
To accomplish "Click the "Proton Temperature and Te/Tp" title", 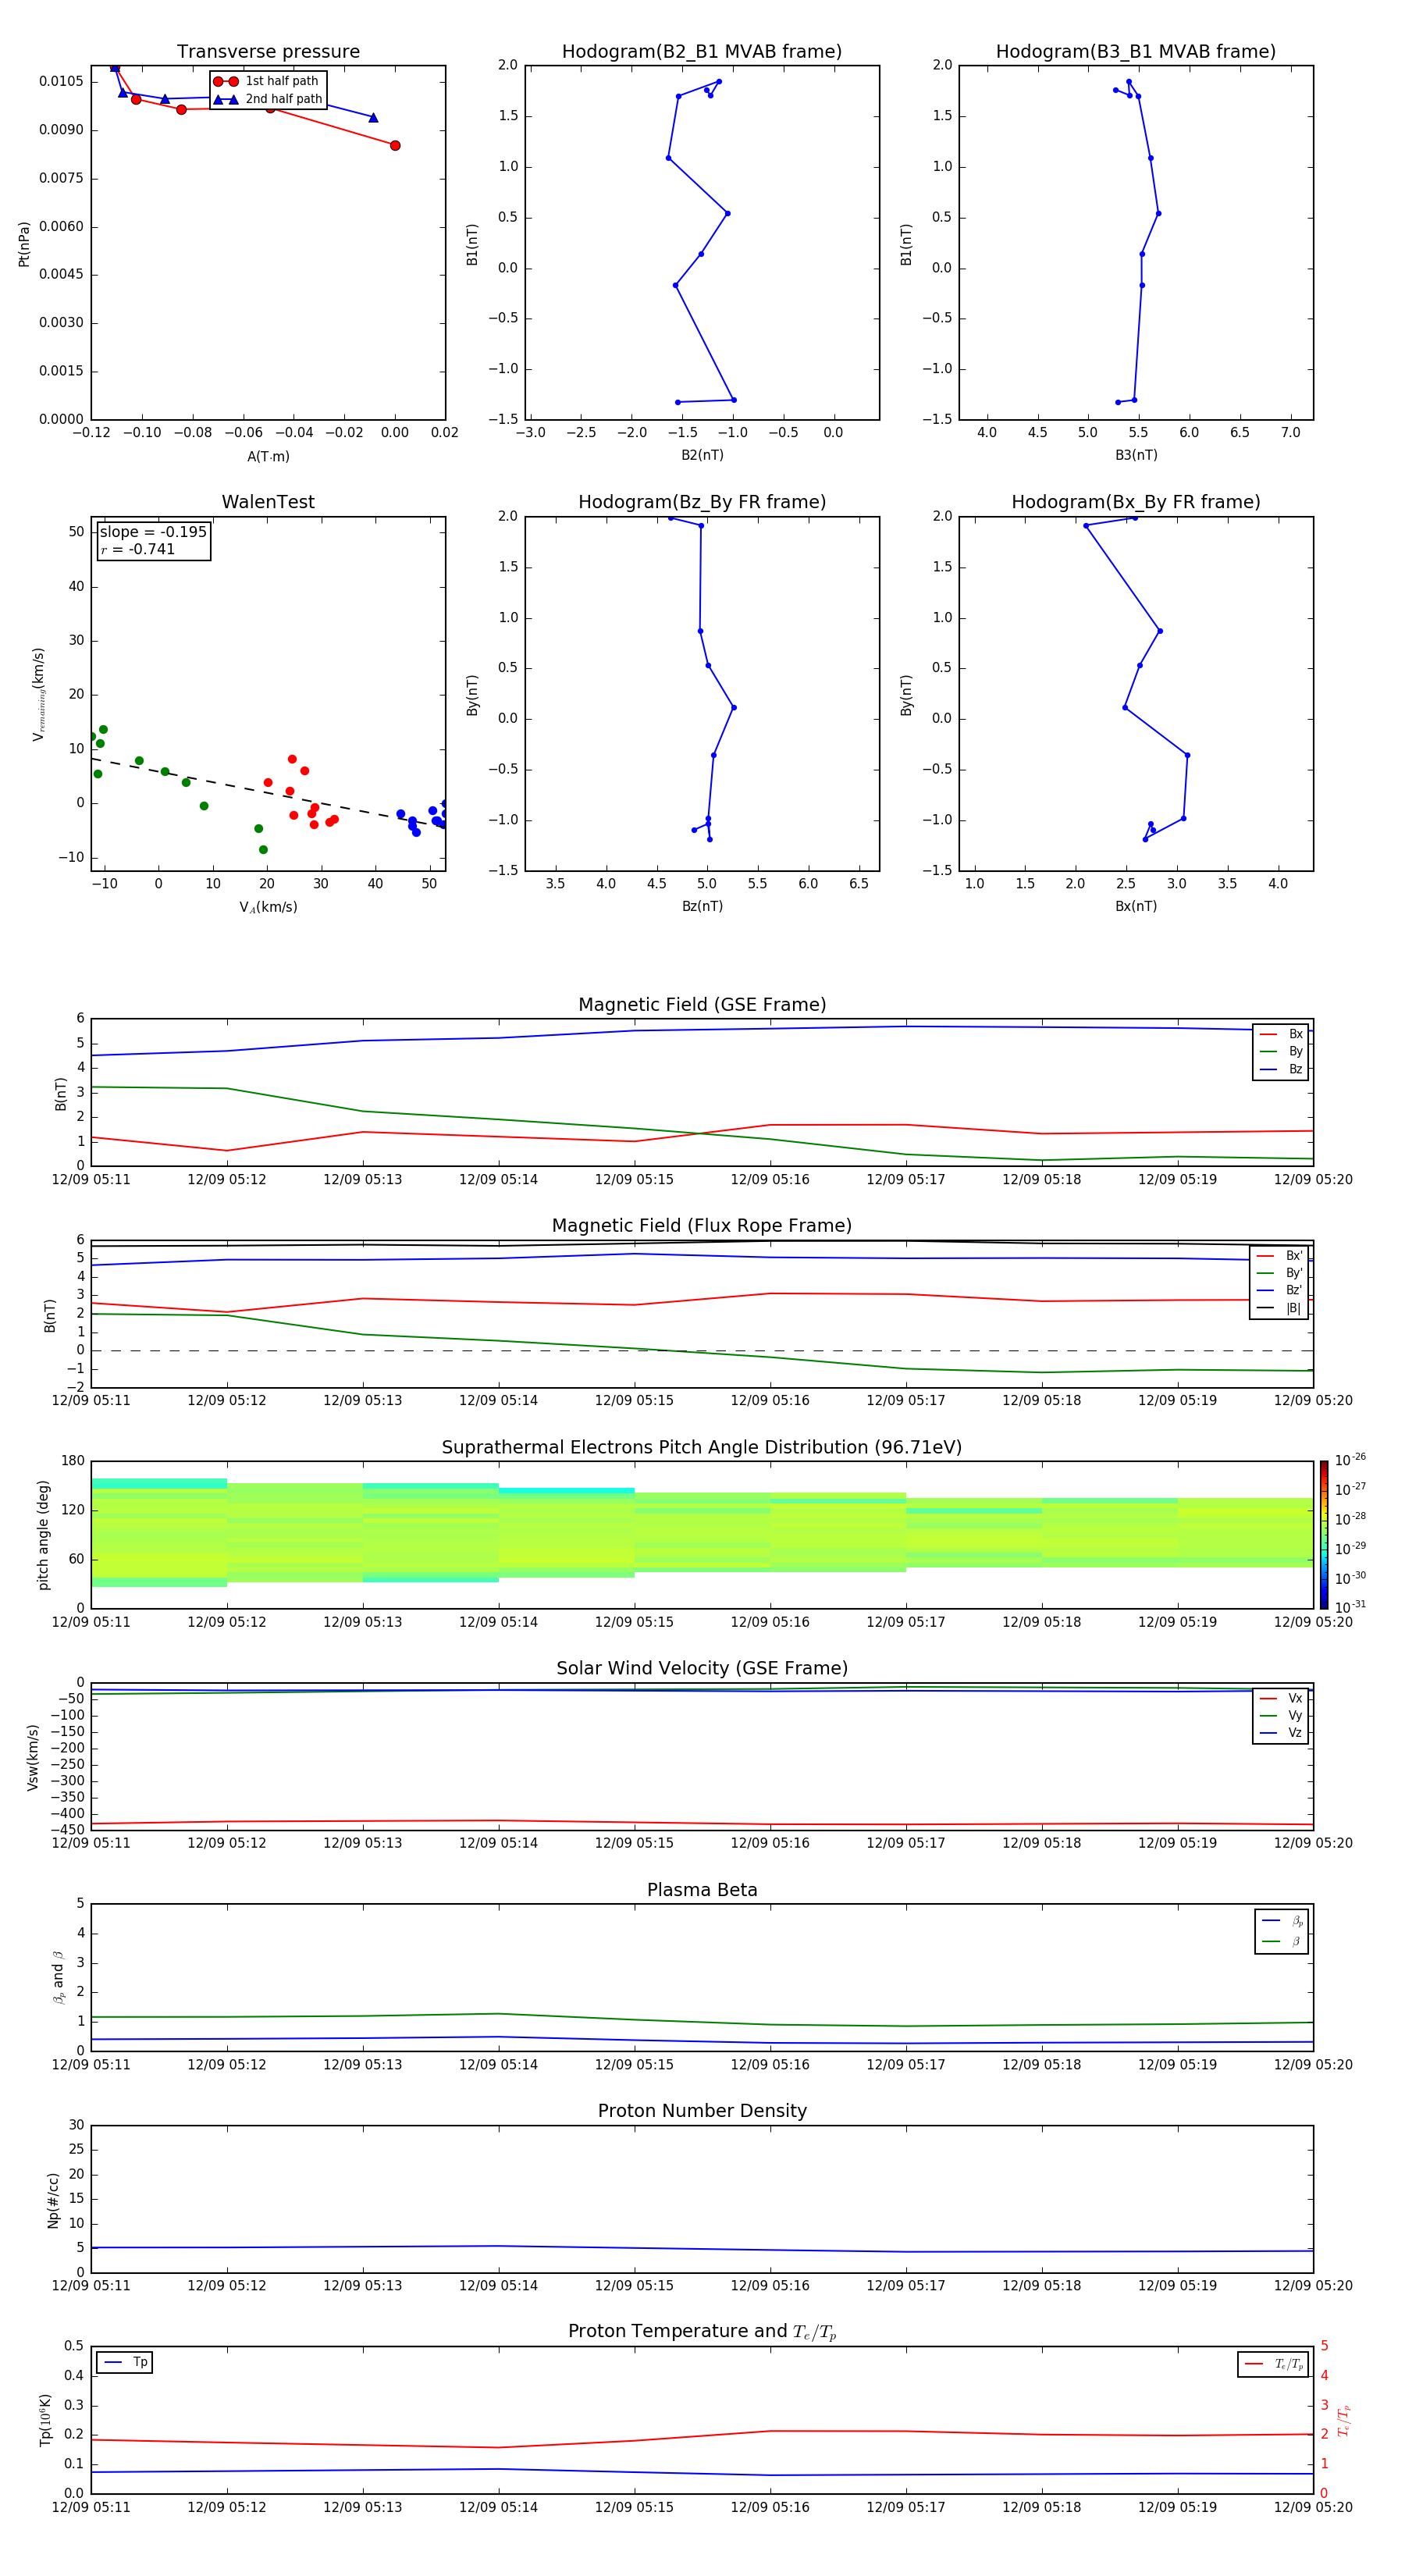I will click(x=702, y=2332).
